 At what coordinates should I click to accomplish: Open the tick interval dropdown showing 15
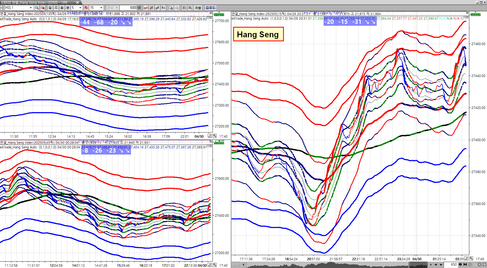[x=101, y=8]
